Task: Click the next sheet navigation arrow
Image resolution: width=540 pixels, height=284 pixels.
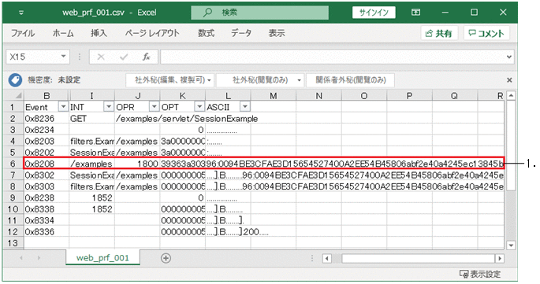Action: [39, 258]
